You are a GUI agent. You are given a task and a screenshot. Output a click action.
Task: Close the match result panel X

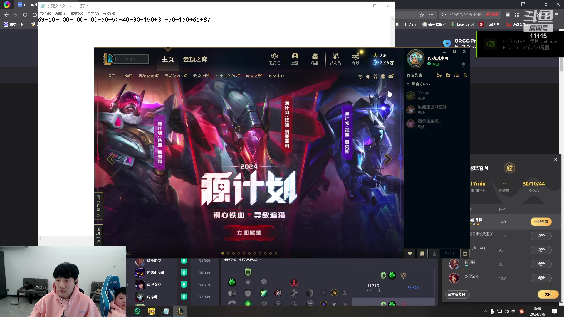[555, 160]
